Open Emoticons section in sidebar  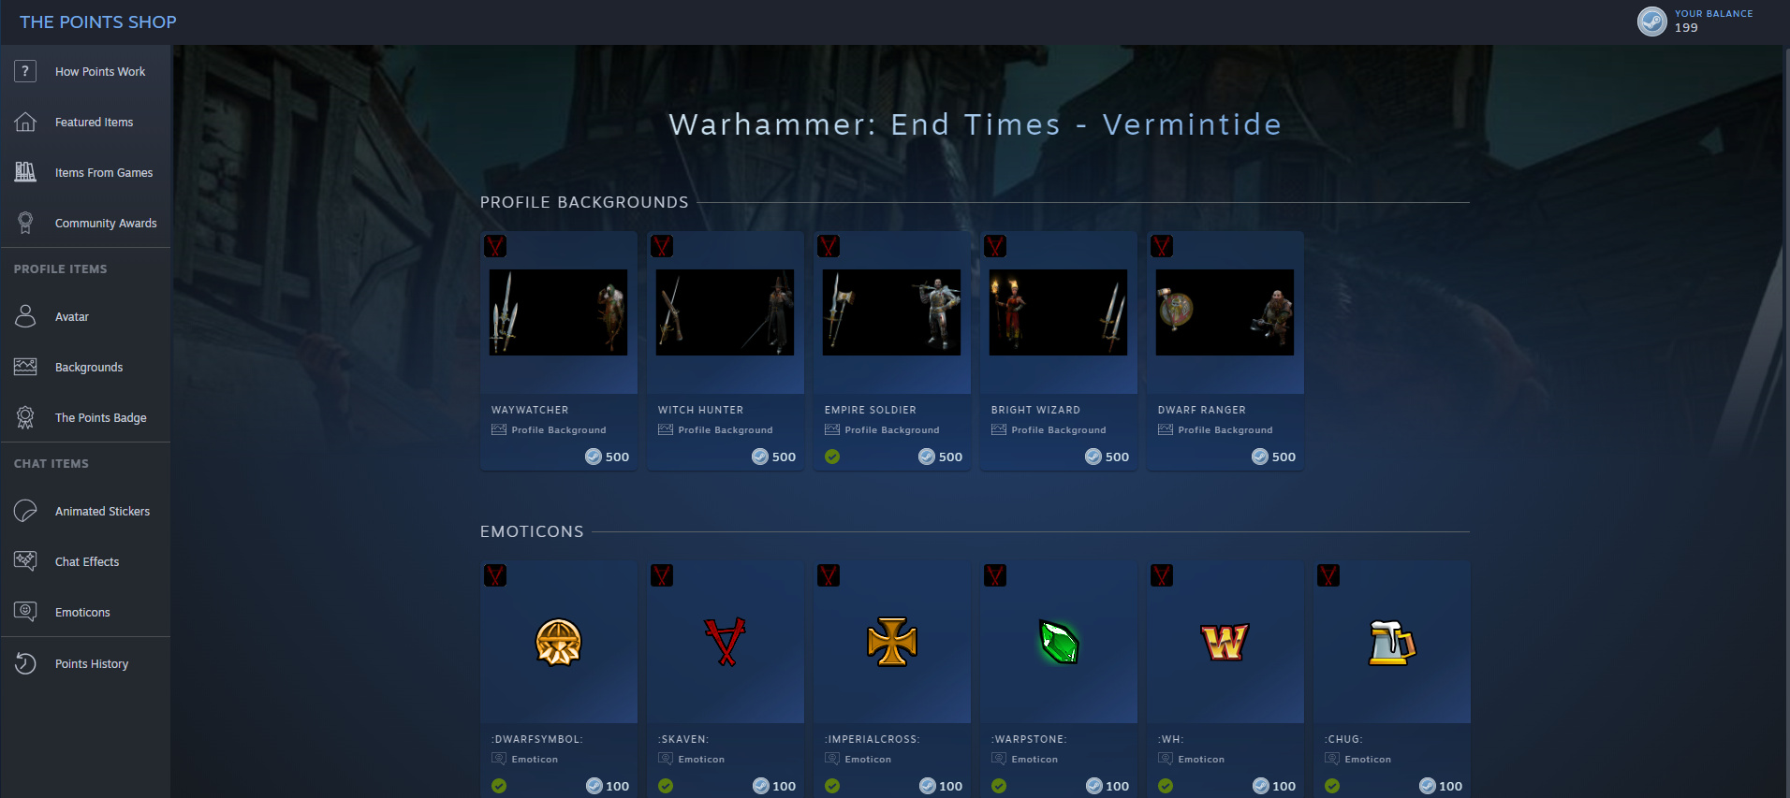point(82,612)
